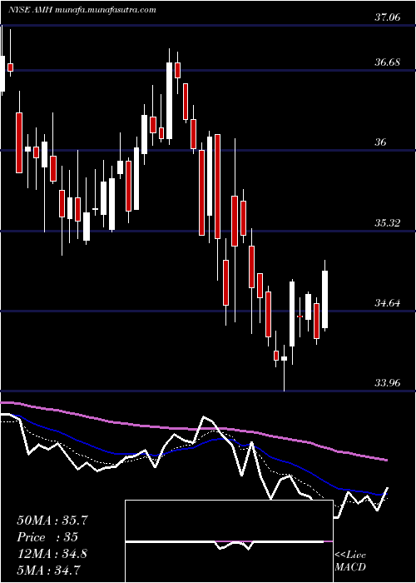This screenshot has height=583, width=416.
Task: Click the 36 price level label
Action: pos(381,142)
